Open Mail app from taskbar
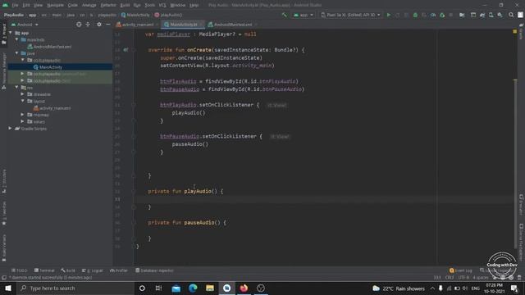Image resolution: width=525 pixels, height=295 pixels. pyautogui.click(x=176, y=288)
